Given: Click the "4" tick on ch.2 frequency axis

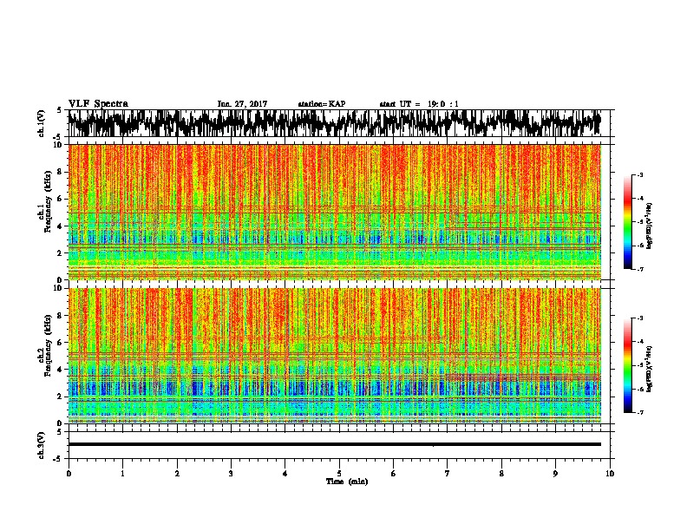Looking at the screenshot, I should coord(61,370).
